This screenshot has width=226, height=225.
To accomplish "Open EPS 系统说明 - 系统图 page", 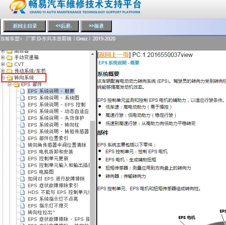I will click(x=53, y=98).
